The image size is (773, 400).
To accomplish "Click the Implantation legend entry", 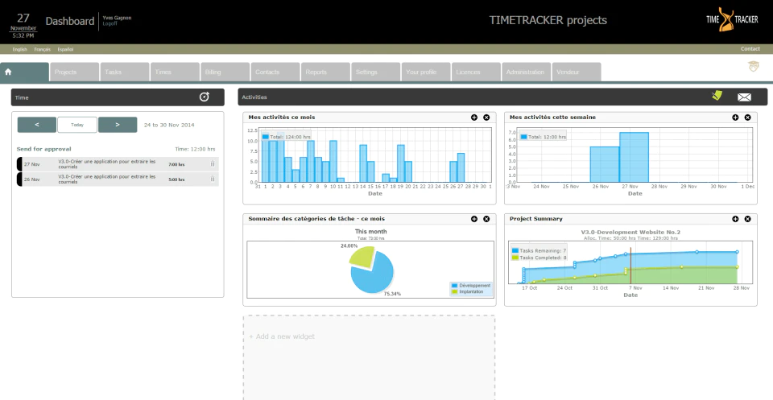I will (x=467, y=292).
